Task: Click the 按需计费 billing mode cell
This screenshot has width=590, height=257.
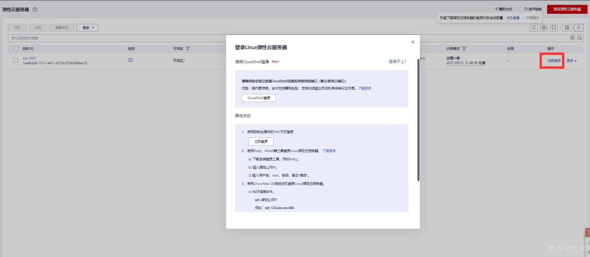Action: [x=453, y=58]
